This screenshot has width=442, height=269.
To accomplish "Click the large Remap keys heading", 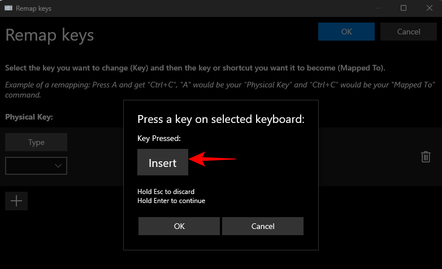I will pyautogui.click(x=50, y=35).
